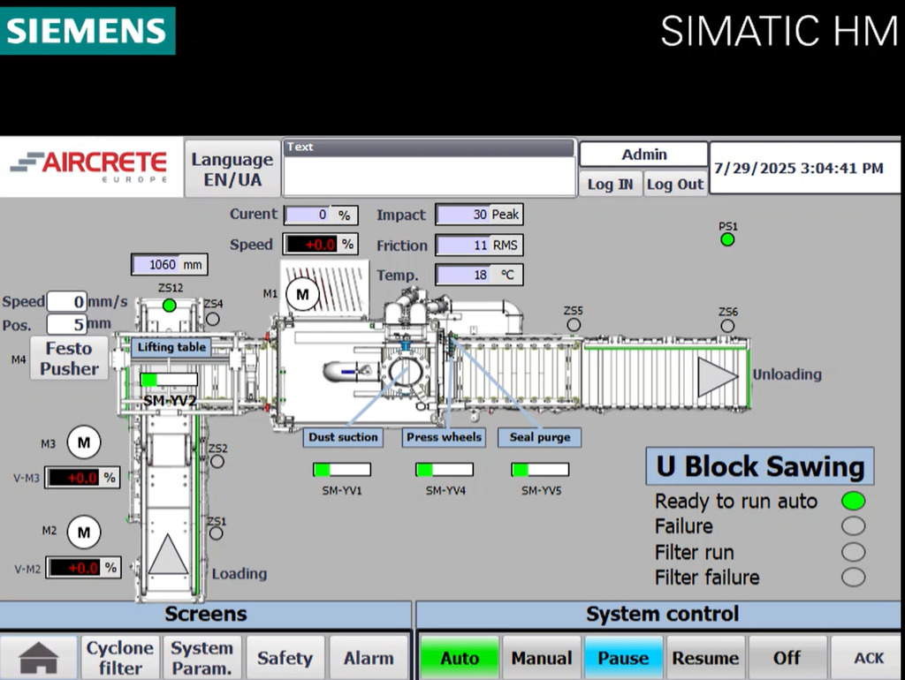Click the M2 motor symbol

point(84,533)
